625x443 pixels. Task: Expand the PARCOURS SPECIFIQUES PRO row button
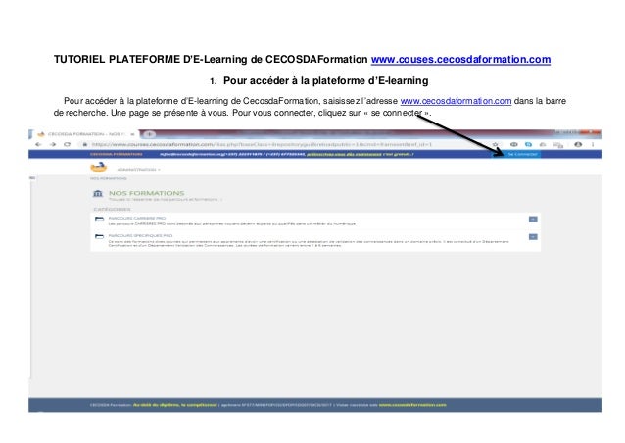point(533,237)
